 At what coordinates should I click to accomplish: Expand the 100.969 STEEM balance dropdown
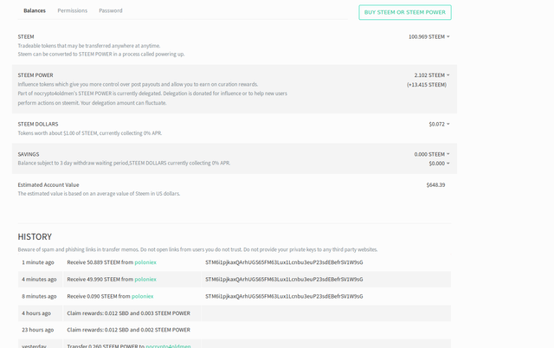[429, 36]
